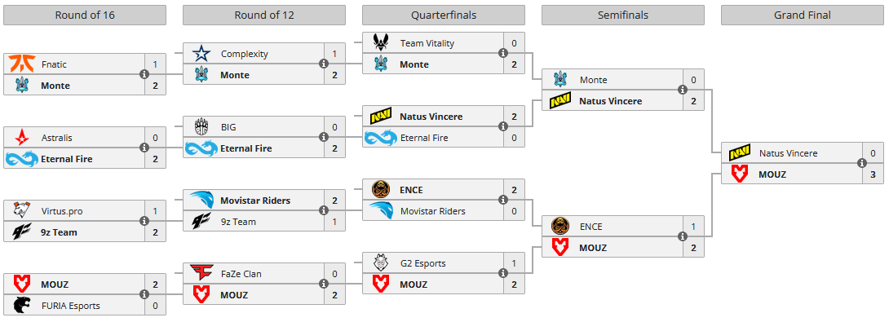Select the Grand Final column header

pos(803,15)
